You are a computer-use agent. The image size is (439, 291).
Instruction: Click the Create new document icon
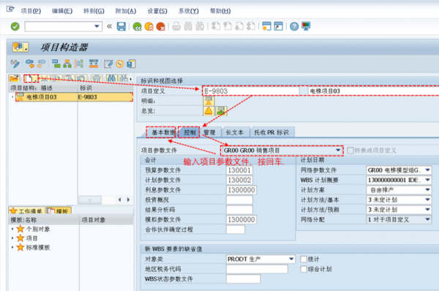(31, 78)
